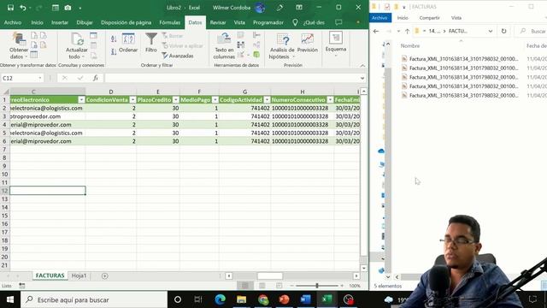Select Normal view button in status bar
Image resolution: width=547 pixels, height=308 pixels.
(245, 286)
